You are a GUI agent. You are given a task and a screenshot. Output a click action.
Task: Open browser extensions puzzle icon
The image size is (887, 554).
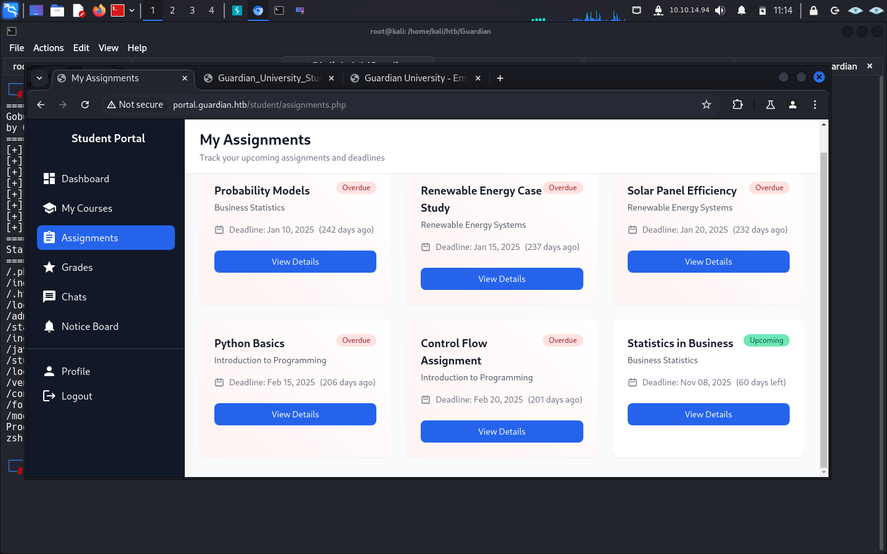coord(737,105)
